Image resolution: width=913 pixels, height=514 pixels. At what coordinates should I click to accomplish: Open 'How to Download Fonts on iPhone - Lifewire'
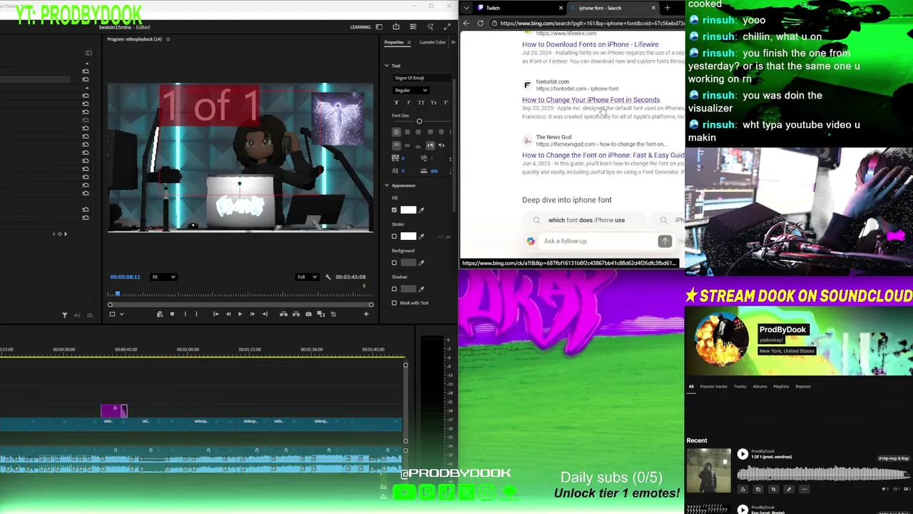point(591,44)
